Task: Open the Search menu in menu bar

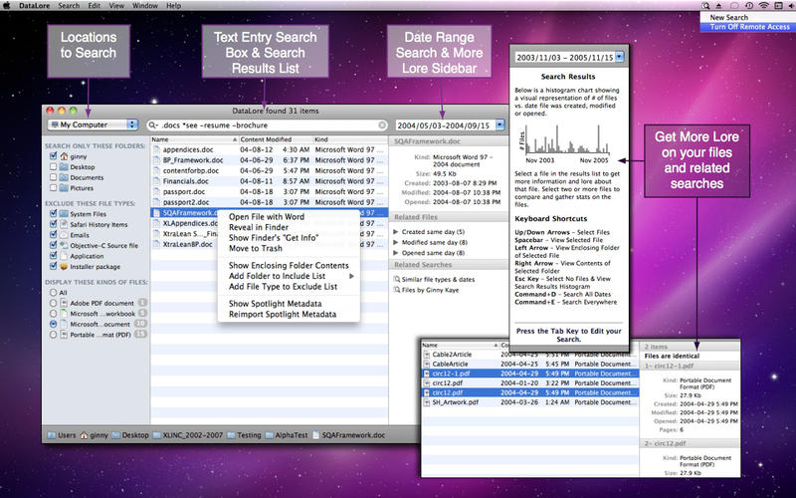Action: point(69,6)
